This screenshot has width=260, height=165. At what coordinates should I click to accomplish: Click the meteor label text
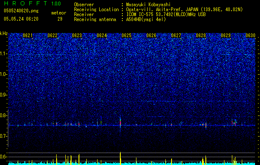[59, 13]
